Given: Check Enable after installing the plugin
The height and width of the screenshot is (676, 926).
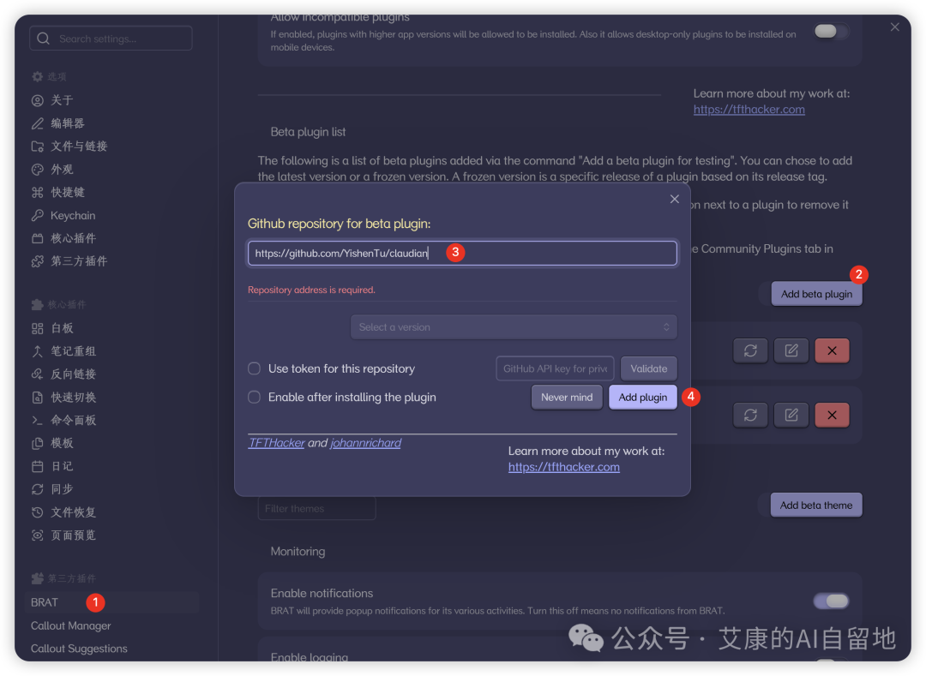Looking at the screenshot, I should coord(254,398).
